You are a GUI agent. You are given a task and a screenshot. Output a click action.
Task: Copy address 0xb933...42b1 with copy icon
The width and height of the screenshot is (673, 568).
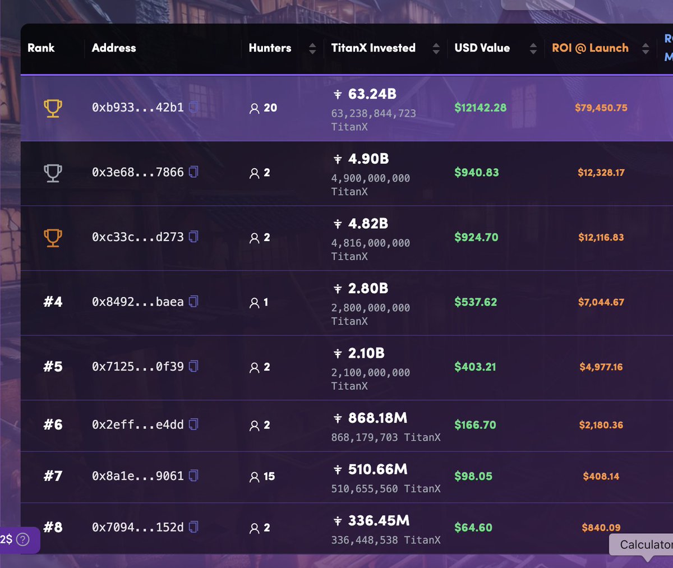point(193,107)
